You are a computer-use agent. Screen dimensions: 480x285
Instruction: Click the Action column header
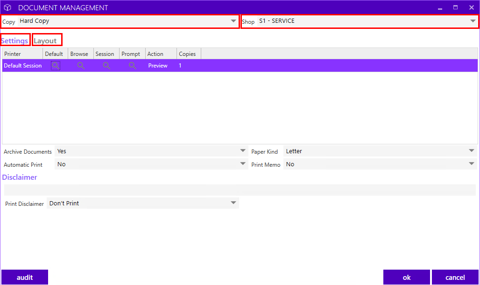[x=161, y=54]
